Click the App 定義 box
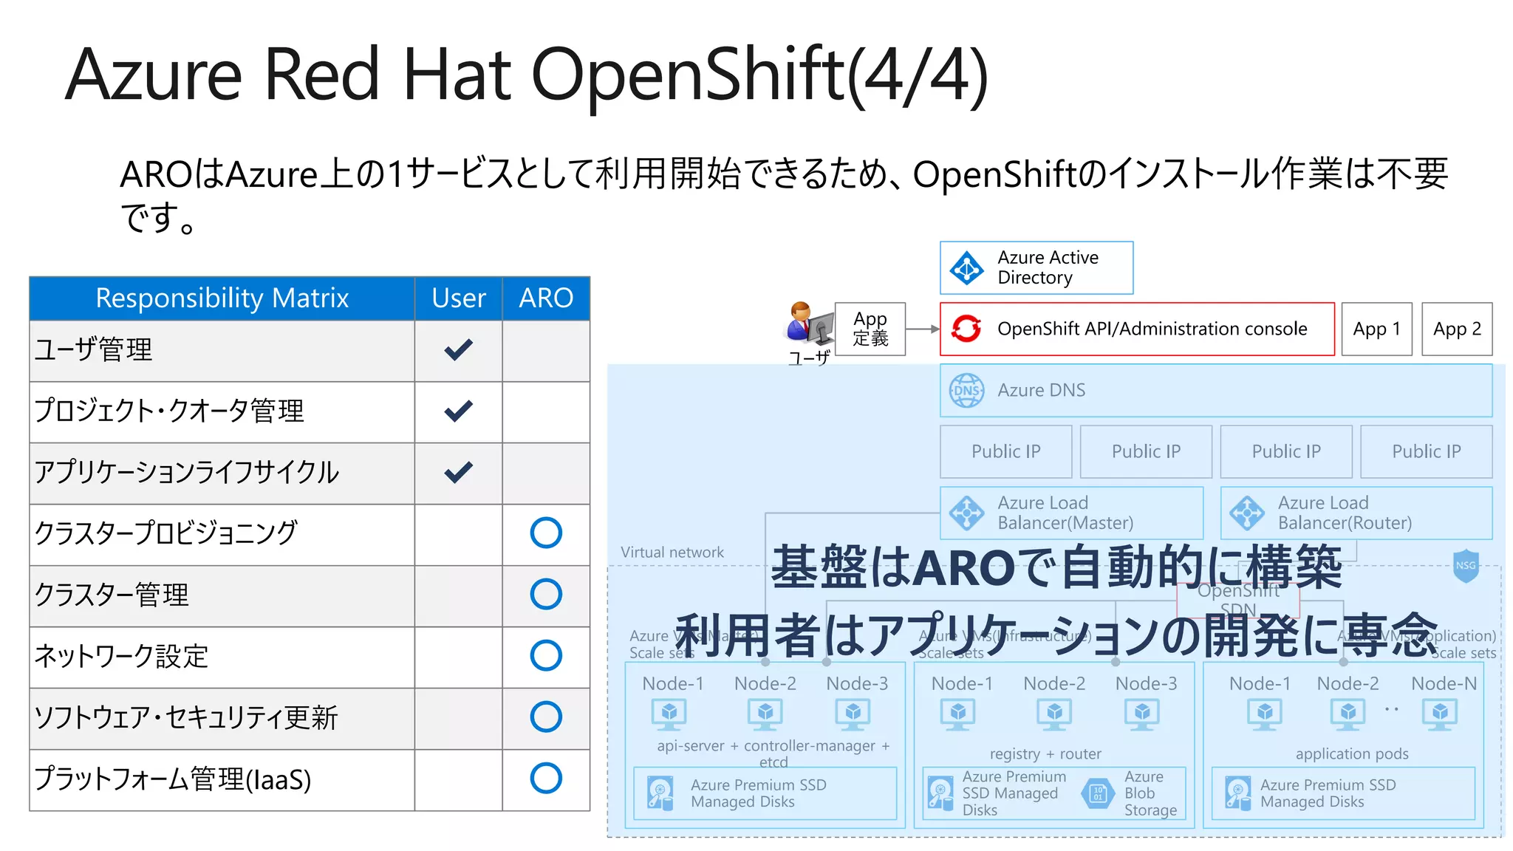 click(x=870, y=329)
